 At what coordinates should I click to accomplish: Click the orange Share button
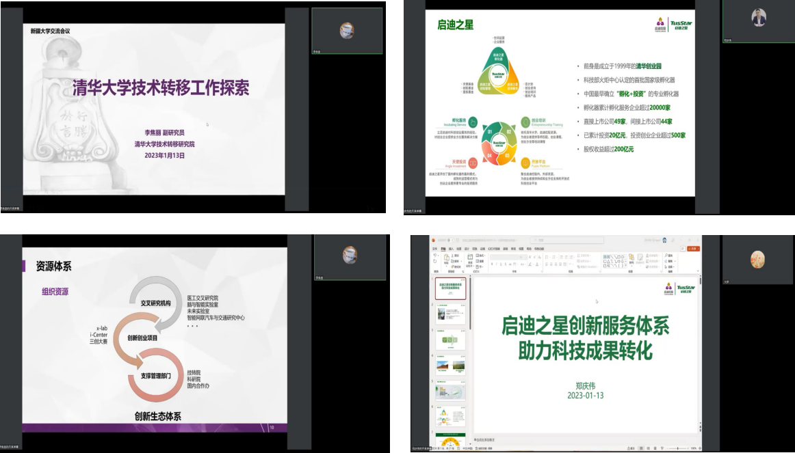(693, 247)
